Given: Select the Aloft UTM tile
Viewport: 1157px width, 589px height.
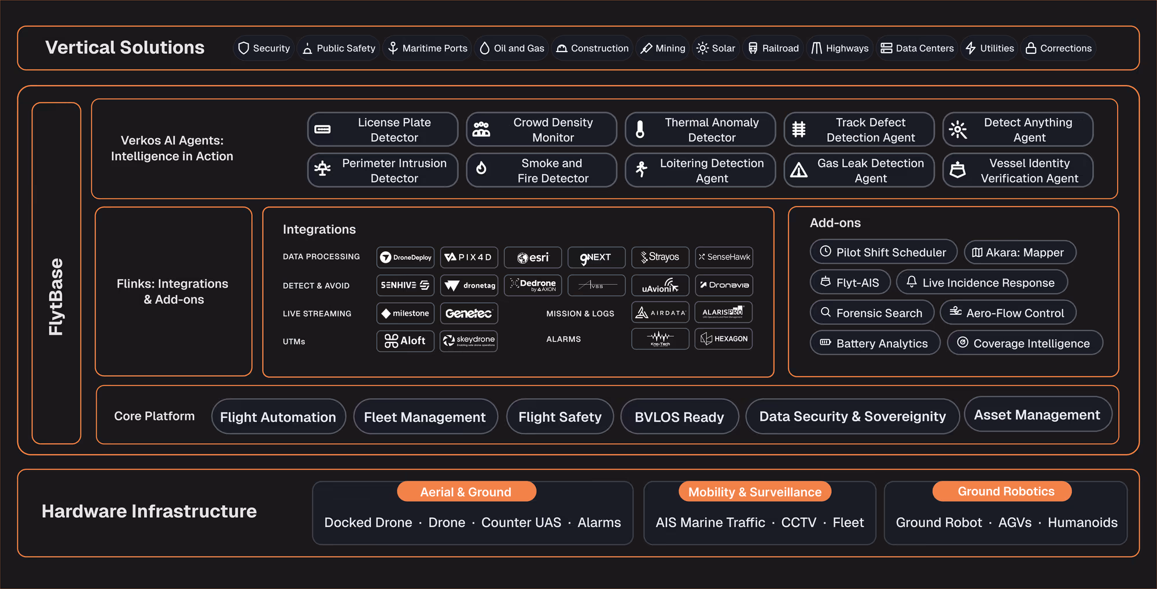Looking at the screenshot, I should [x=406, y=341].
